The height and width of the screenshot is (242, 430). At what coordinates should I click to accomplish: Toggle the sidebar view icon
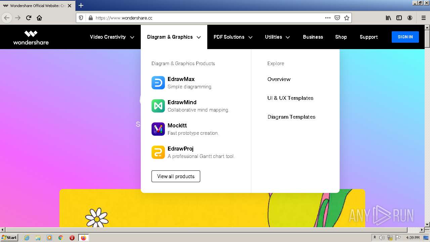point(399,18)
